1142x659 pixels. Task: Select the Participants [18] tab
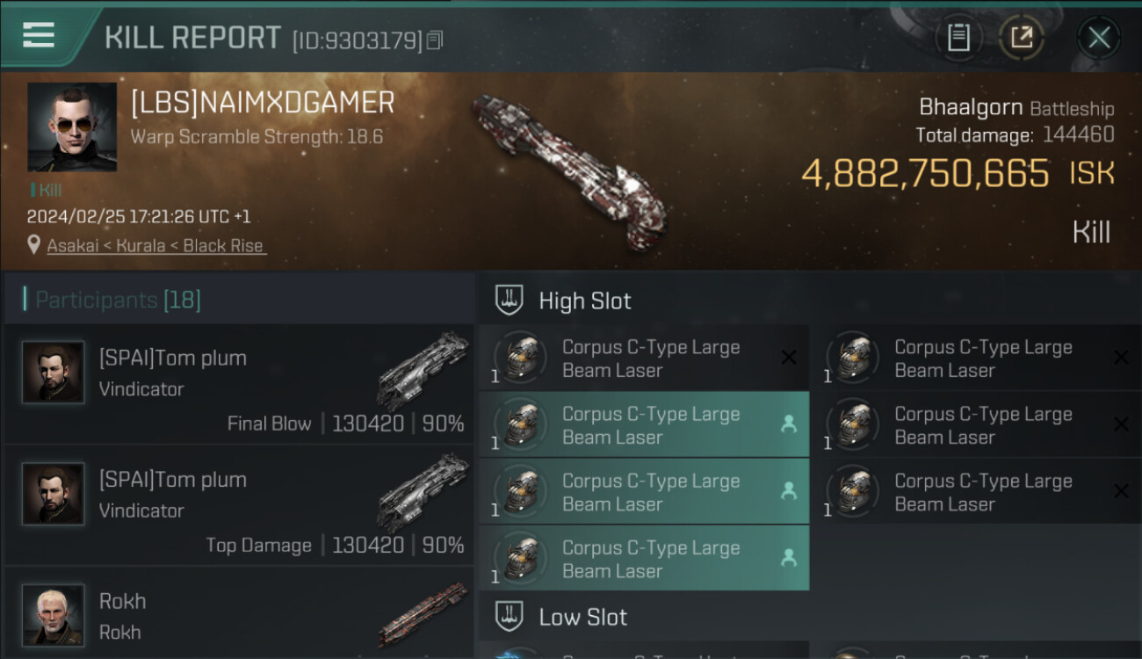click(x=118, y=301)
